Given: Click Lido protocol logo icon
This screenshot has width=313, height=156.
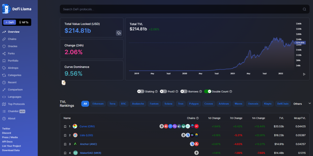Looking at the screenshot, I should (75, 135).
